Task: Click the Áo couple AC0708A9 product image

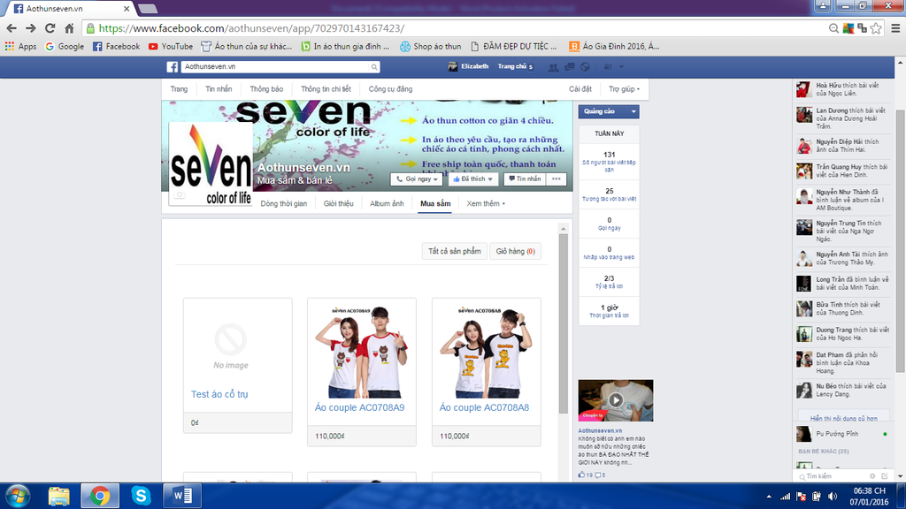Action: click(x=361, y=352)
